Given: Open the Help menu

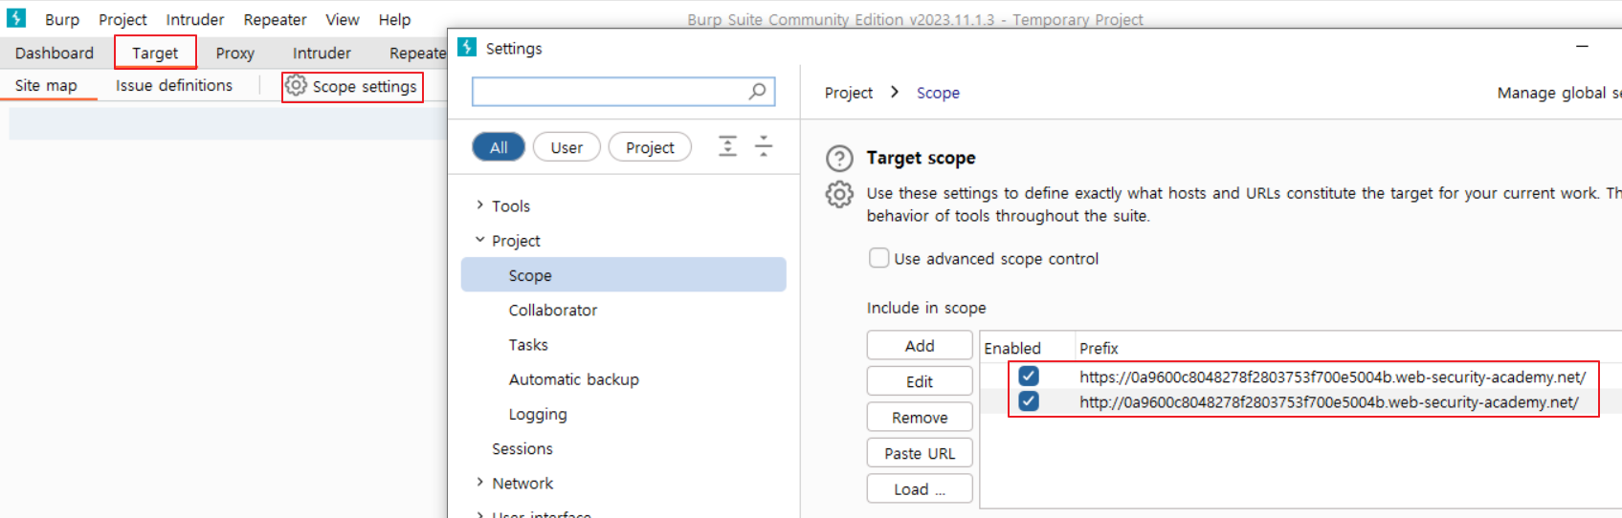Looking at the screenshot, I should [x=394, y=19].
